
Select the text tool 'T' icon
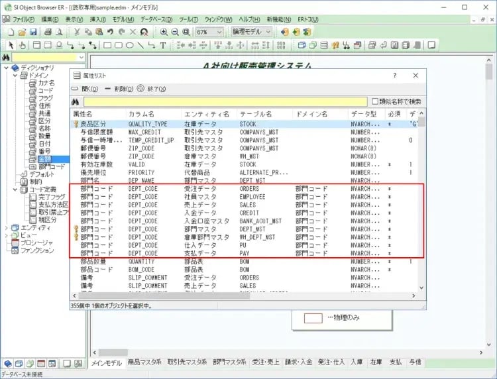pos(163,46)
